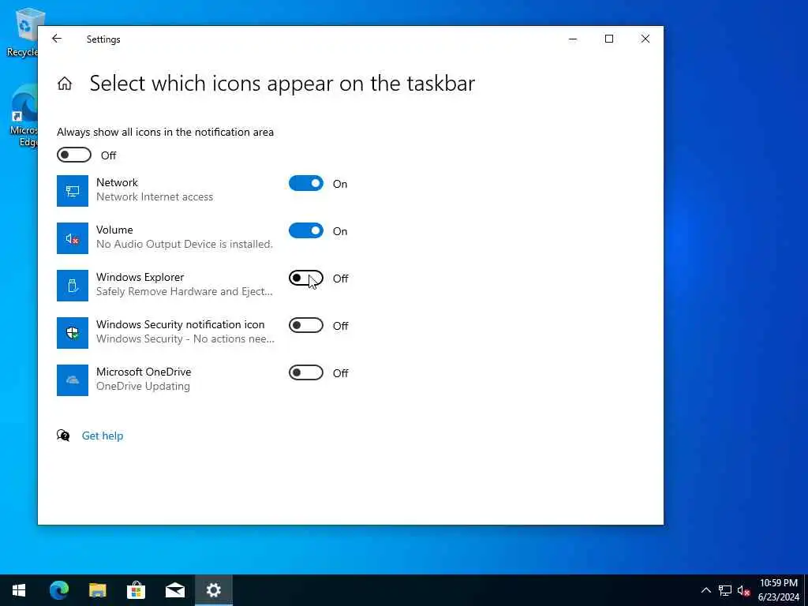Image resolution: width=808 pixels, height=606 pixels.
Task: Click the 'Always show all icons' label
Action: tap(166, 133)
